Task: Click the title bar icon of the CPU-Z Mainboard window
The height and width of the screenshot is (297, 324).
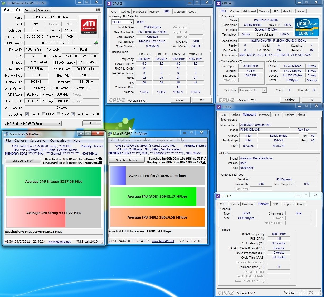Action: [219, 107]
